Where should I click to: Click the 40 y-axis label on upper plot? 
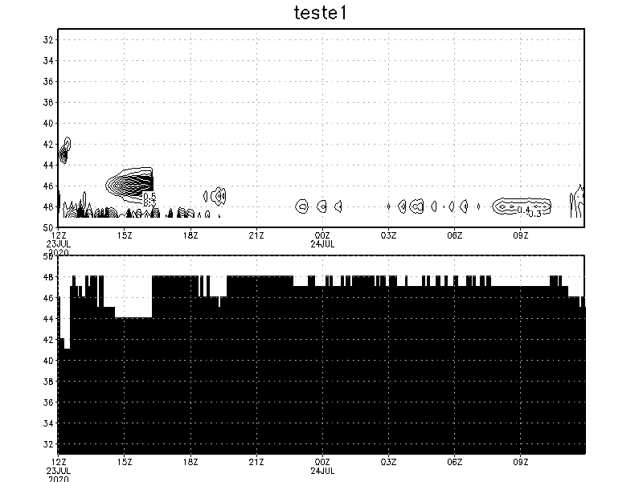(x=48, y=124)
